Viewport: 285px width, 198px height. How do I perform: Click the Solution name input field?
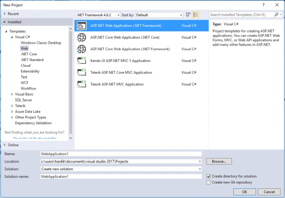pos(121,176)
